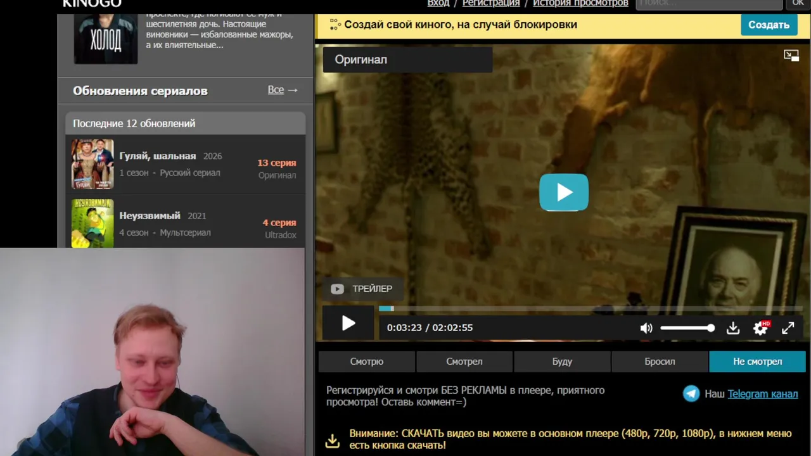Toggle picture-in-picture icon at video top corner
Image resolution: width=811 pixels, height=456 pixels.
click(x=791, y=56)
